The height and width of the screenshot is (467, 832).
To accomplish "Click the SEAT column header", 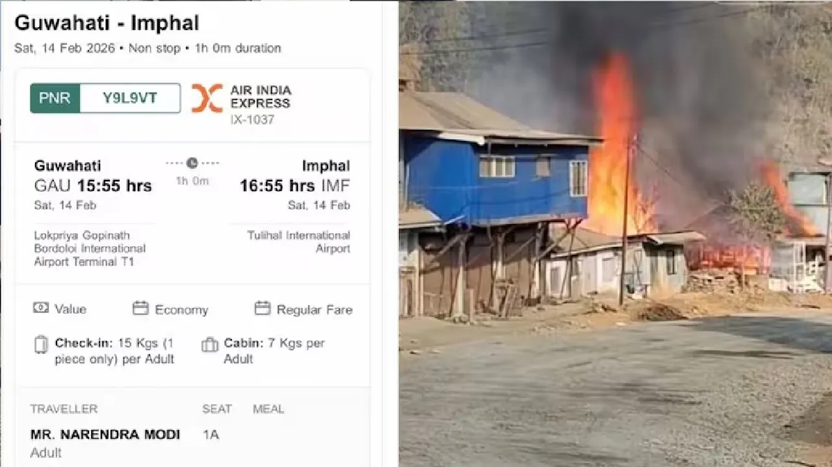I will [217, 409].
